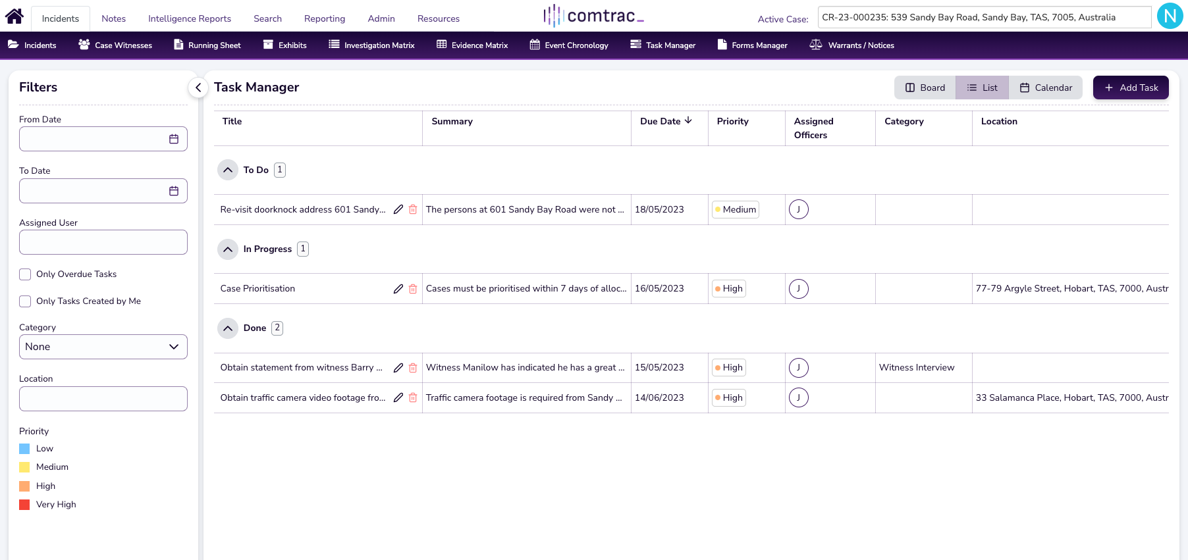Click the home icon in top bar
The image size is (1188, 560).
click(14, 16)
